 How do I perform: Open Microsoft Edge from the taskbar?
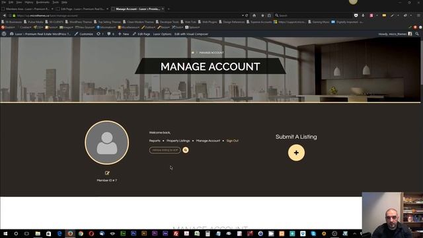59,233
